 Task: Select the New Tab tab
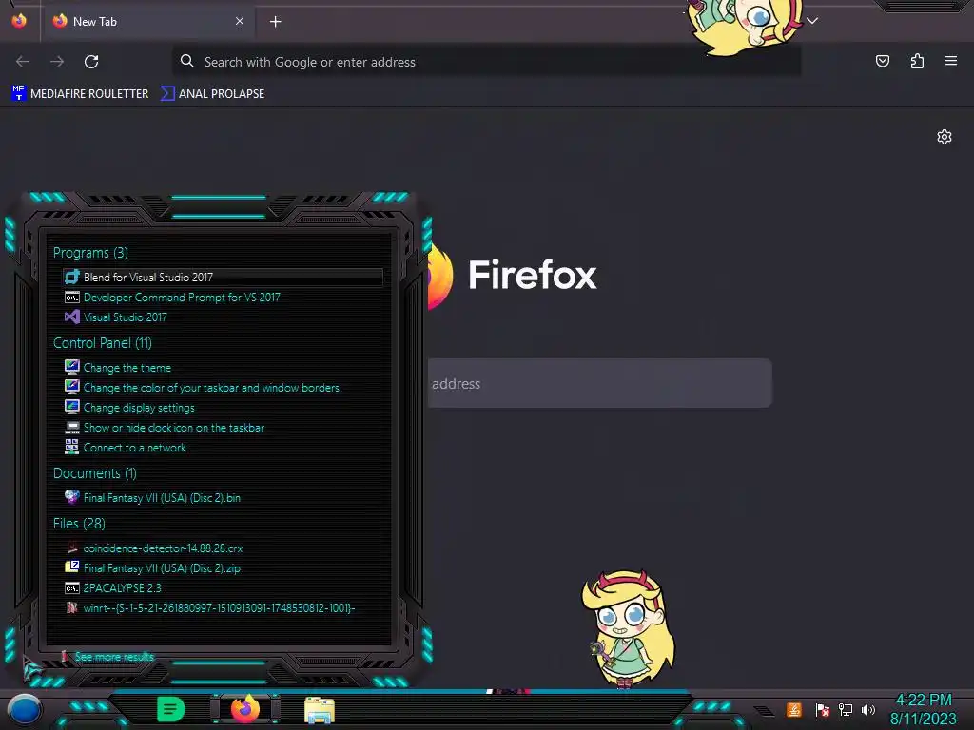click(147, 22)
